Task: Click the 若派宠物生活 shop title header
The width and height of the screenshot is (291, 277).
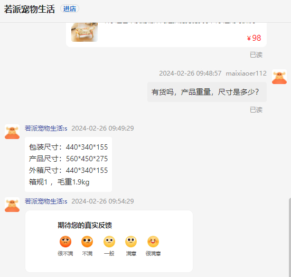Action: [30, 9]
